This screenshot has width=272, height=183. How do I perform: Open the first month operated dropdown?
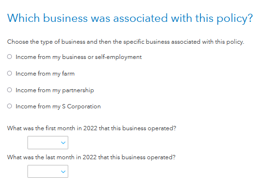(48, 143)
